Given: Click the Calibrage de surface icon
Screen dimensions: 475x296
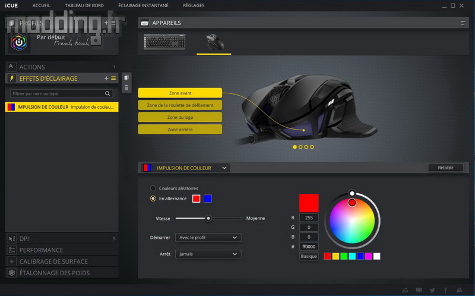Looking at the screenshot, I should 12,262.
